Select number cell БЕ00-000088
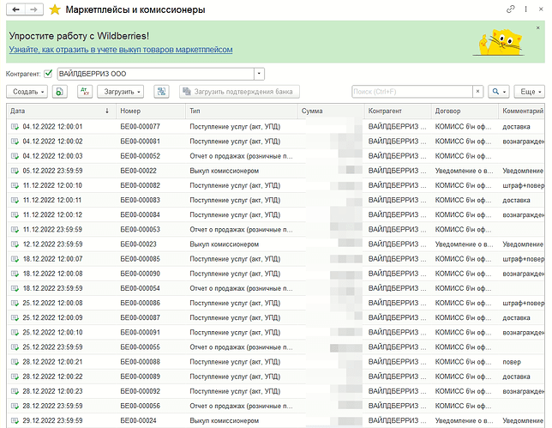552x428 pixels. click(140, 362)
